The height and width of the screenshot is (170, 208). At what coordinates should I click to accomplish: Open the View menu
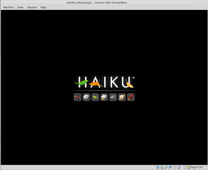point(20,7)
